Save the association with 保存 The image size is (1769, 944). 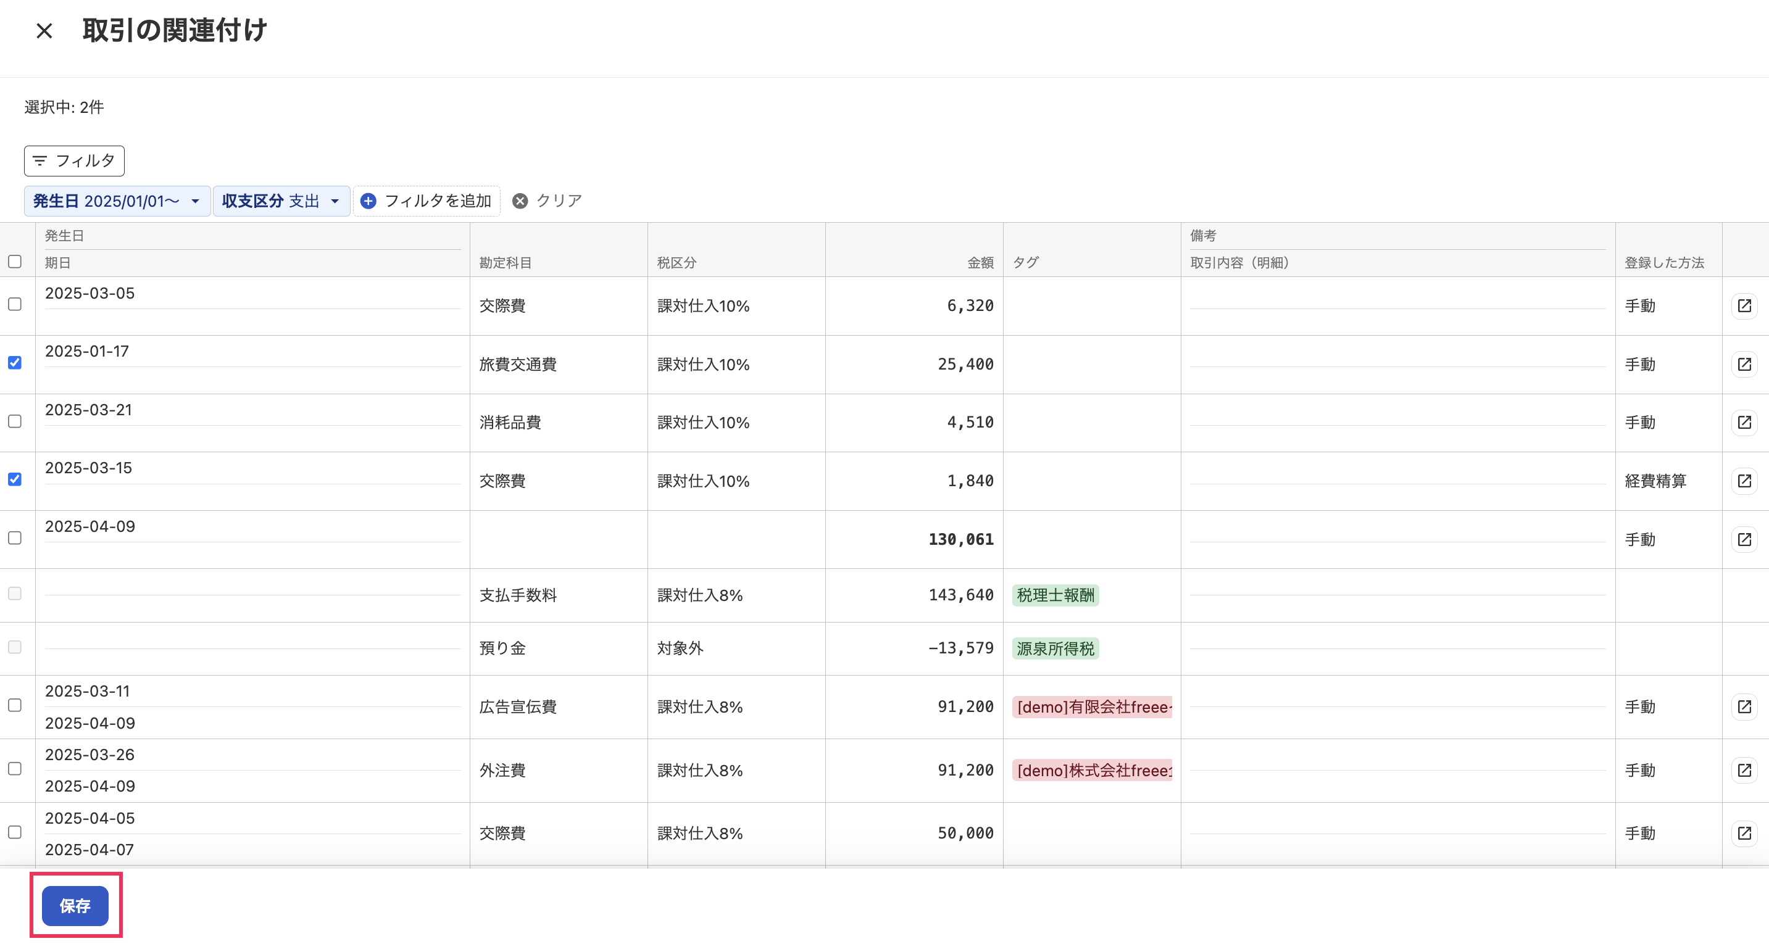coord(75,906)
